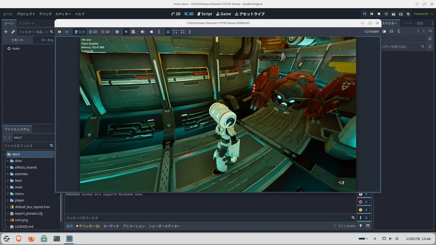Expand the door folder
The height and width of the screenshot is (245, 436).
8,161
